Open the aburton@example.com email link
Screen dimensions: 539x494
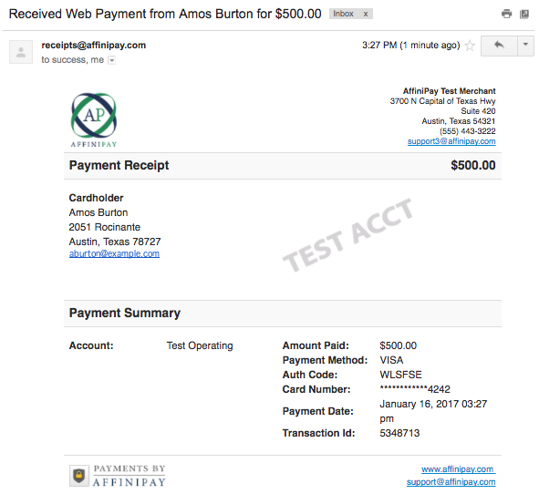pyautogui.click(x=114, y=253)
